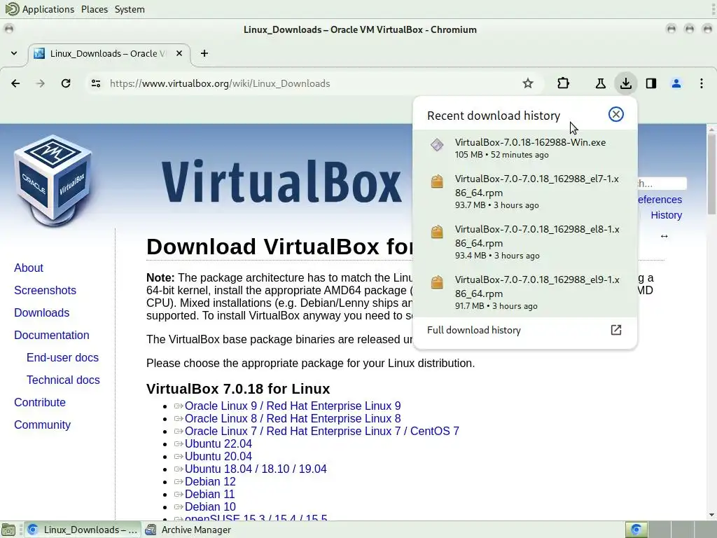Viewport: 717px width, 538px height.
Task: Open the Places menu
Action: pos(95,9)
